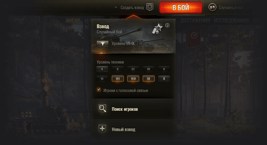Screen dimensions: 267x145
Task: Toggle the tier VII level button
Action: pos(118,79)
